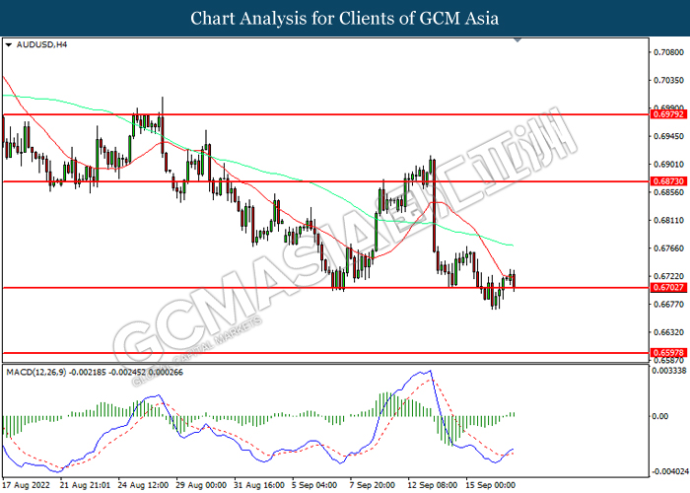Click the 0.65978 price level tag

(669, 353)
